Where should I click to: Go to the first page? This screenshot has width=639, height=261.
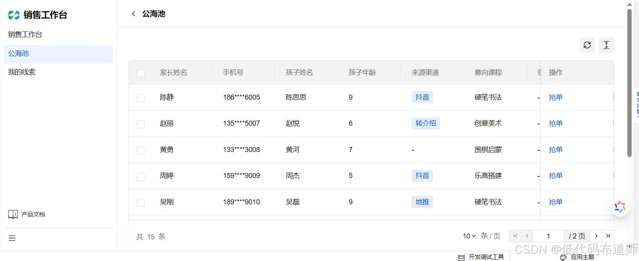515,236
